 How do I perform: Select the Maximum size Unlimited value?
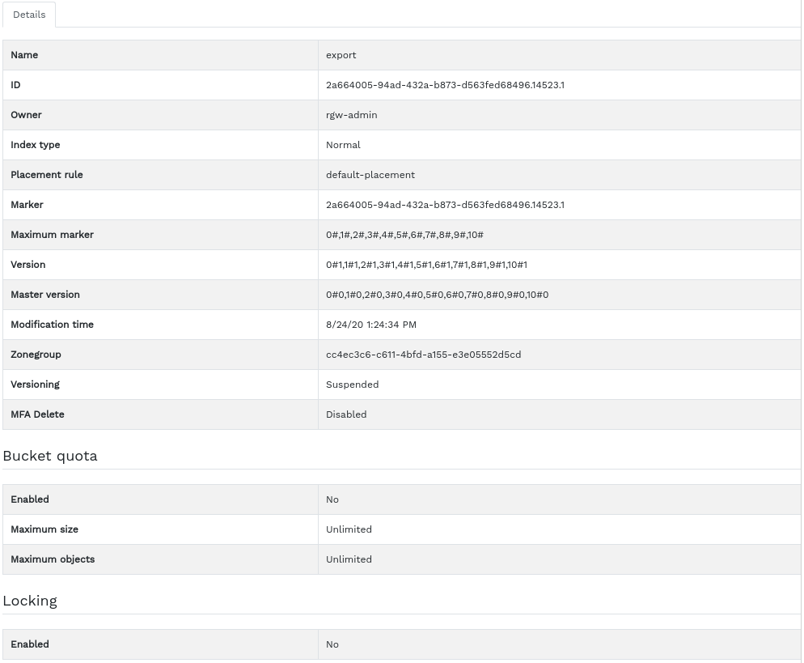coord(349,529)
